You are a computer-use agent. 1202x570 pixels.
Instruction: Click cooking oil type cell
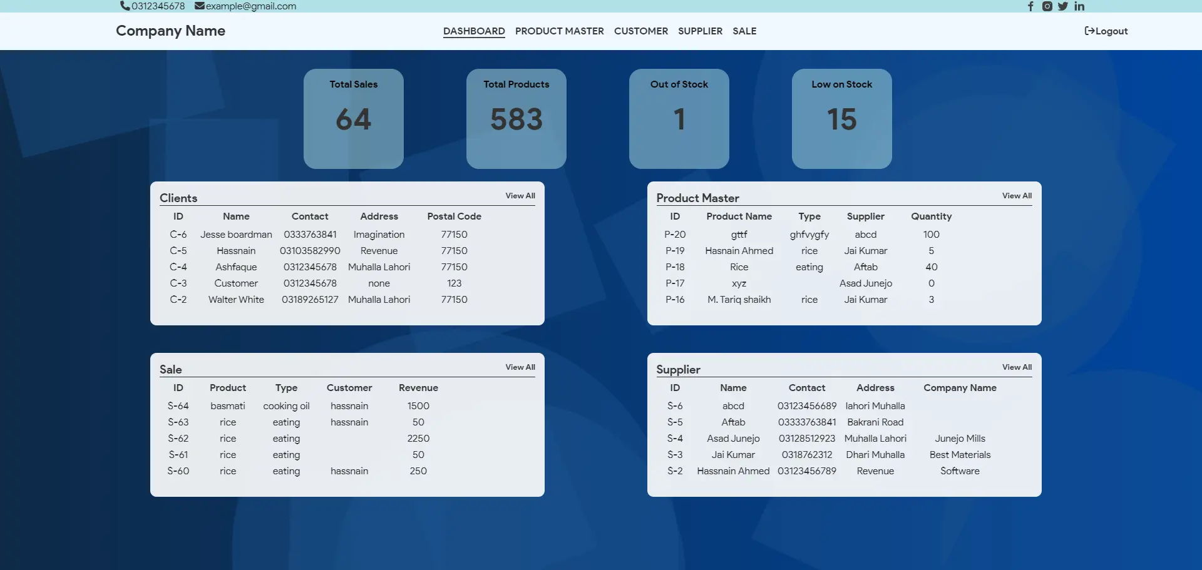pyautogui.click(x=286, y=406)
